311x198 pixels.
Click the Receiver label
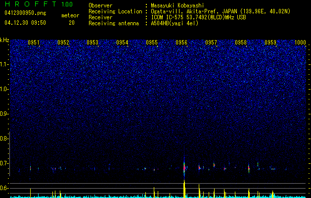click(100, 17)
